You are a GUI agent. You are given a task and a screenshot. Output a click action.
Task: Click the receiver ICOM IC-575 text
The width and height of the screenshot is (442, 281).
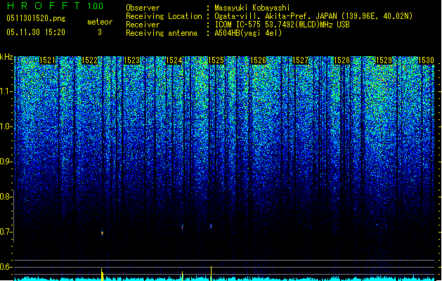coord(282,25)
